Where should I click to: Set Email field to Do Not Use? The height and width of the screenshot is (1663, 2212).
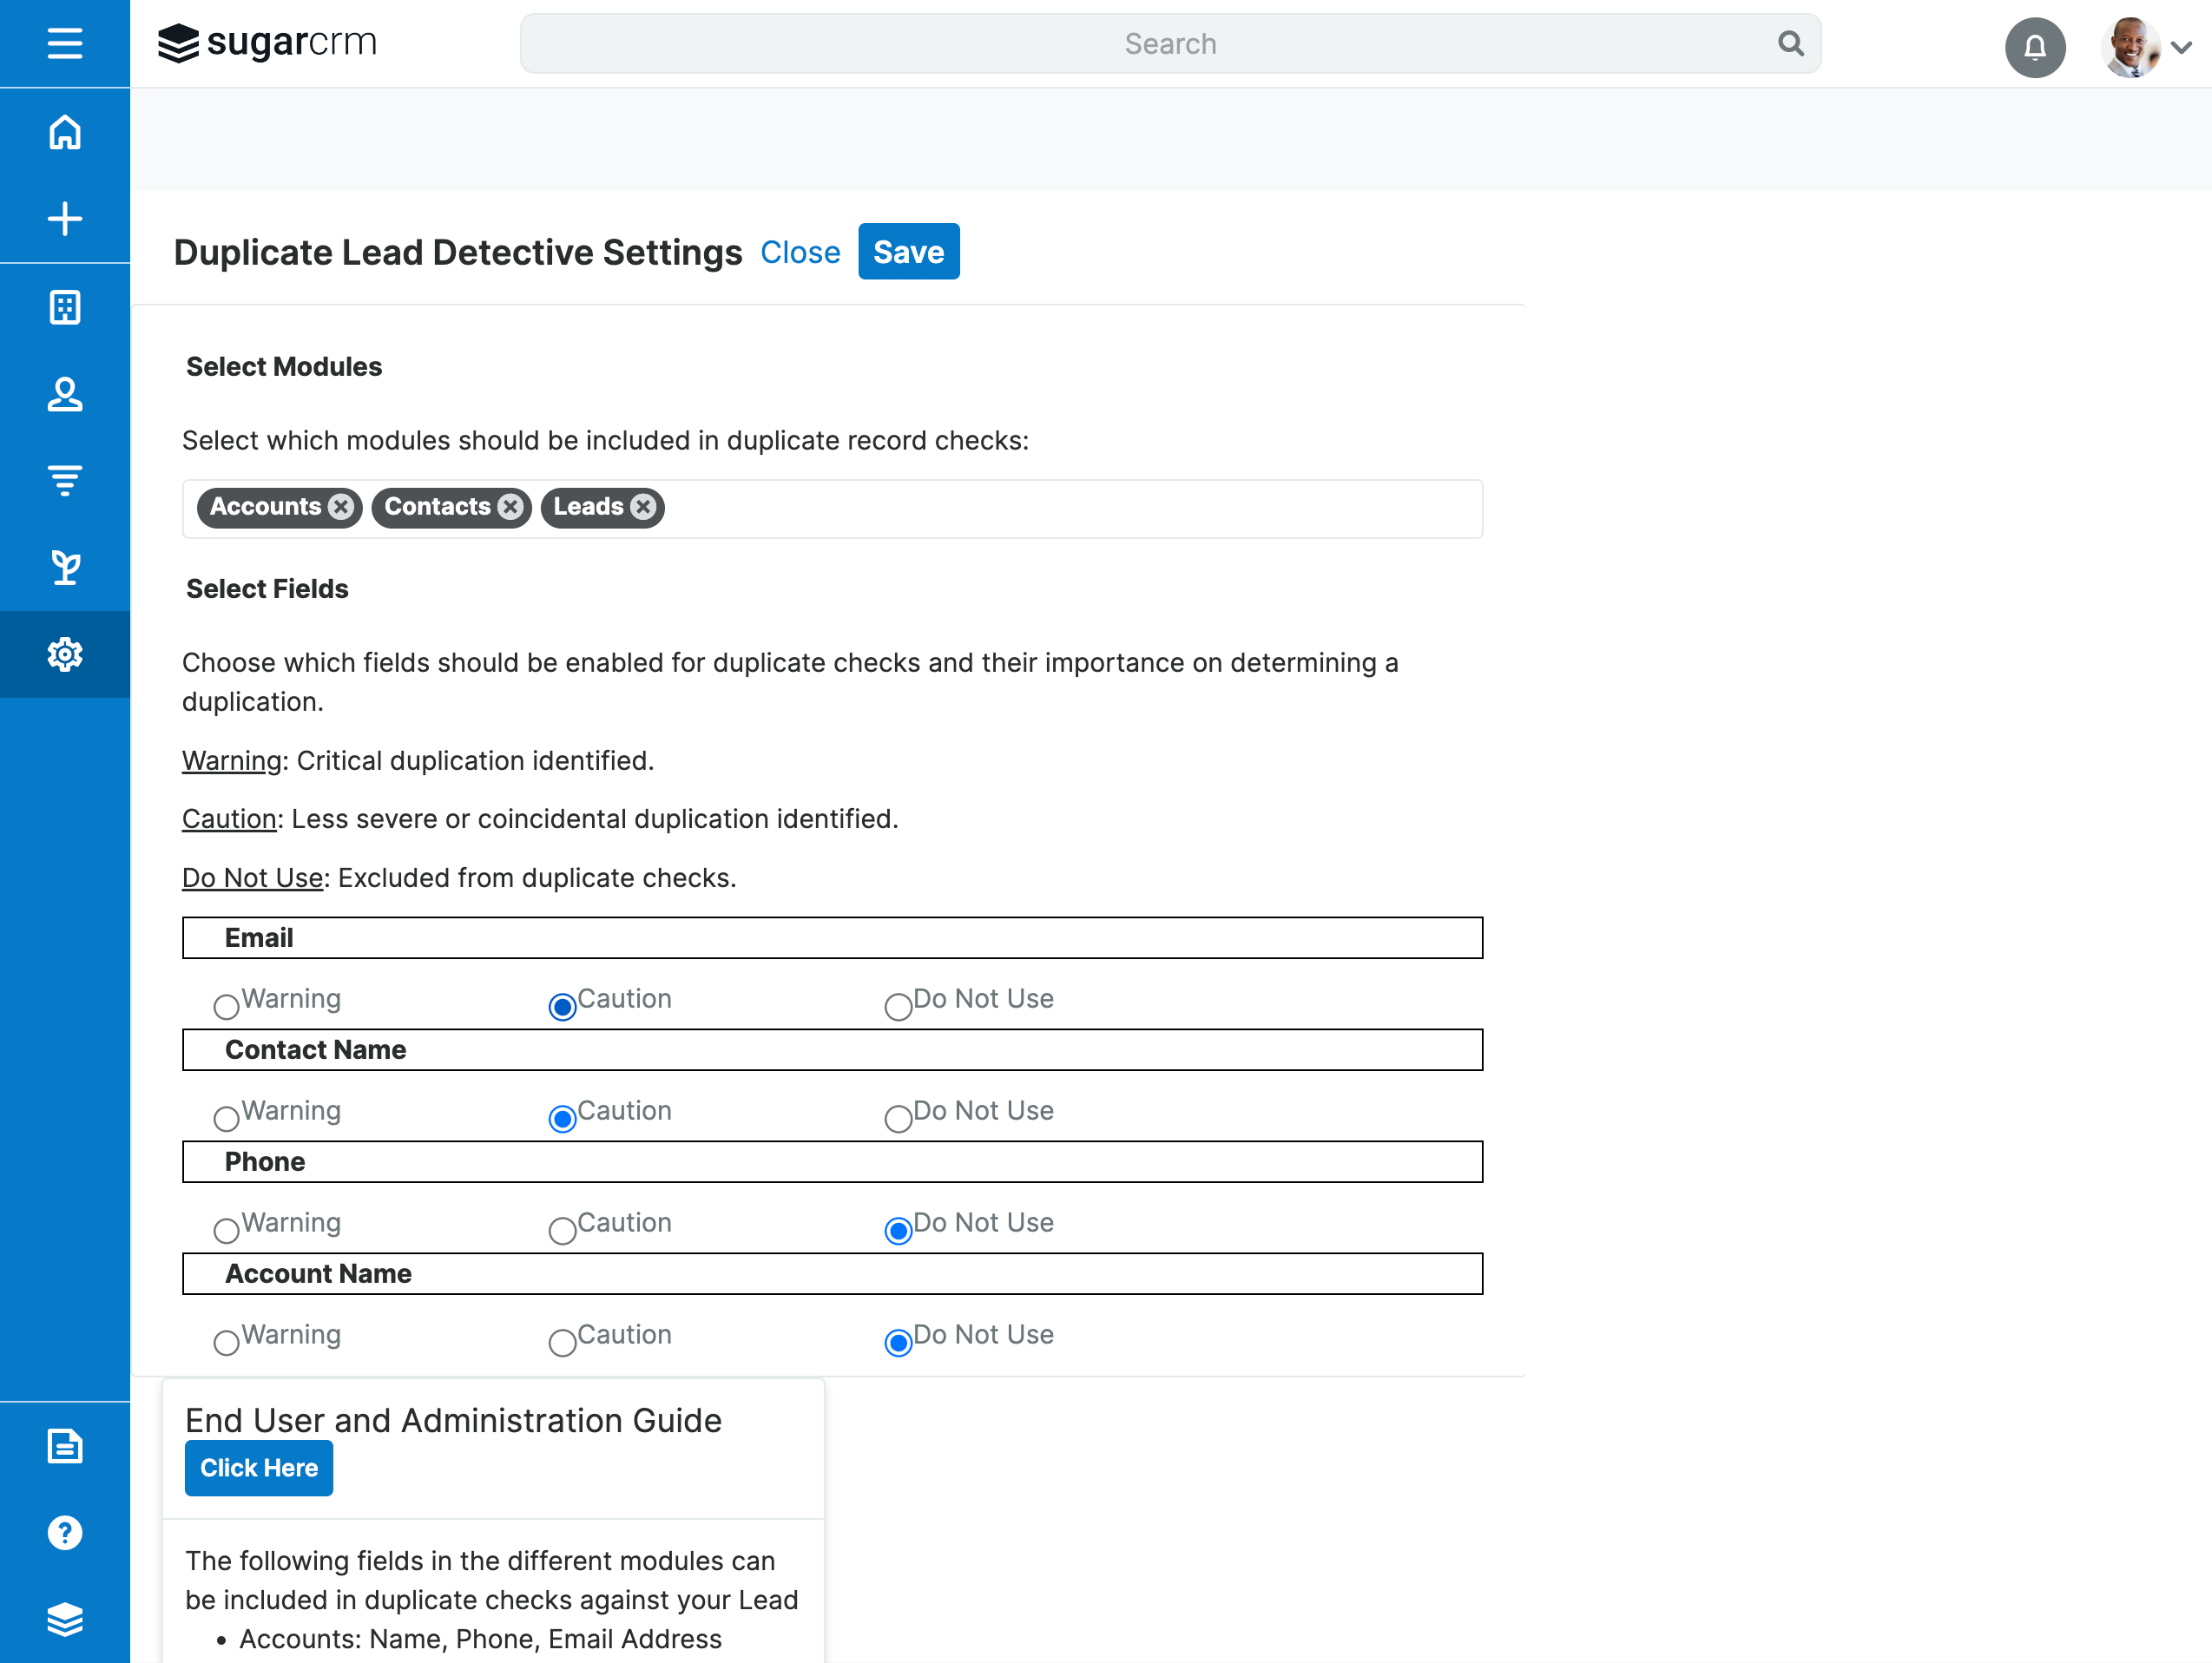point(898,1006)
